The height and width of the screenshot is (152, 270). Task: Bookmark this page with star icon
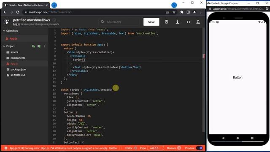(174, 12)
